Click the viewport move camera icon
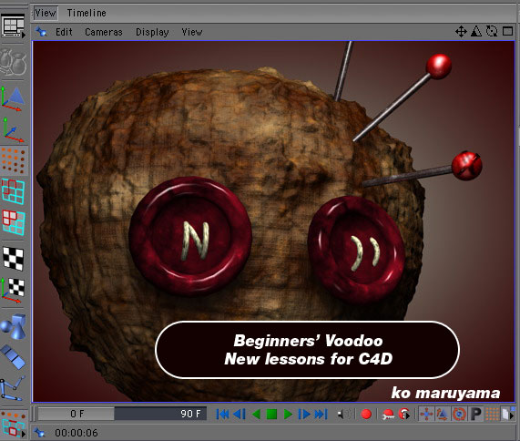Image resolution: width=520 pixels, height=441 pixels. tap(461, 32)
